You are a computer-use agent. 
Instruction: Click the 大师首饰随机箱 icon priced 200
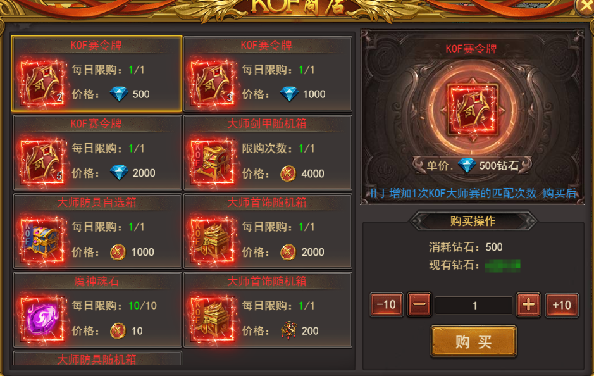coord(213,319)
